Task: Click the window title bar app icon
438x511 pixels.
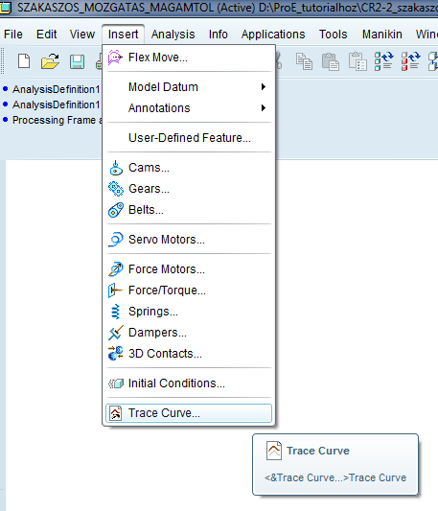Action: (x=5, y=7)
